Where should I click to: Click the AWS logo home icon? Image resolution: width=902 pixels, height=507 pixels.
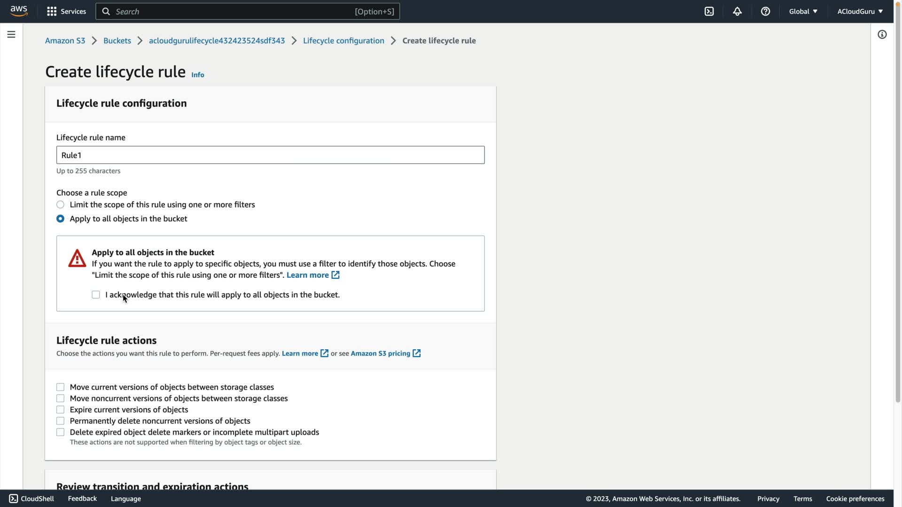(x=19, y=11)
